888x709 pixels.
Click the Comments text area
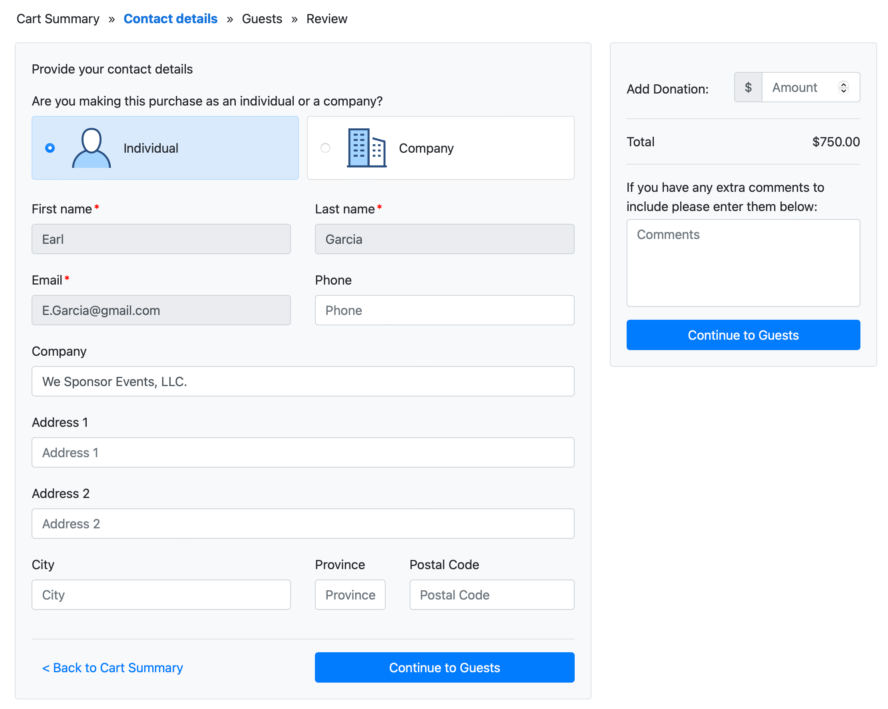click(743, 263)
